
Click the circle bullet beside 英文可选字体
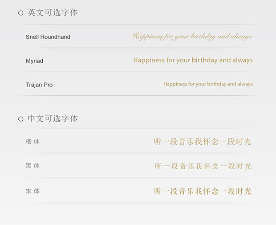pos(20,13)
